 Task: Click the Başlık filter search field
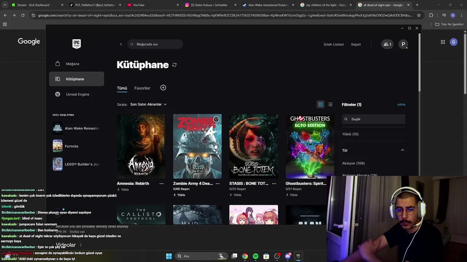click(374, 119)
